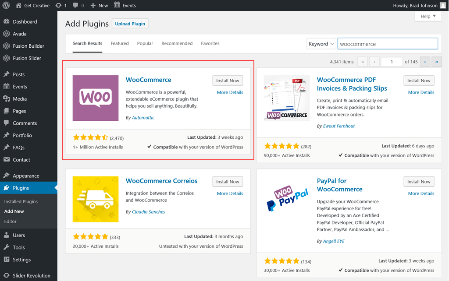Open Claudio Sanches author link
Viewport: 449px width, 281px height.
148,212
